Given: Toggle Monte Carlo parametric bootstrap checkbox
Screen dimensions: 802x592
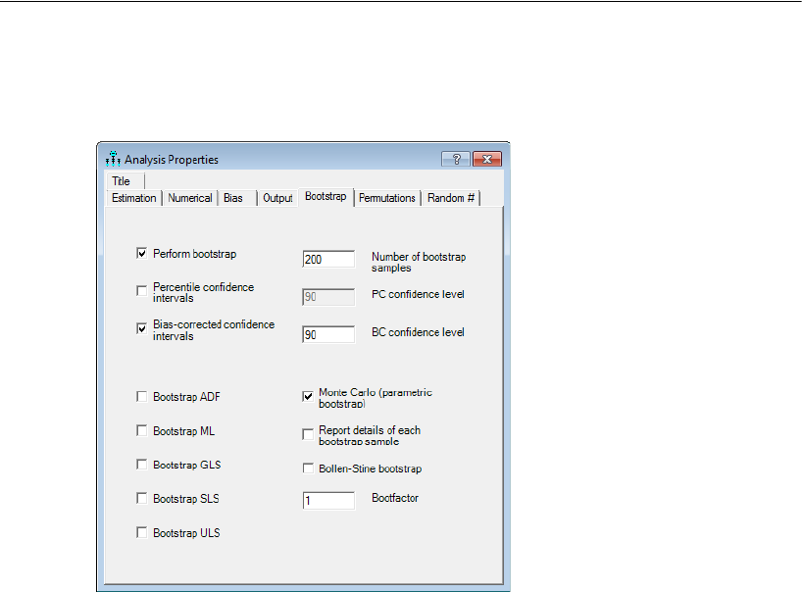Looking at the screenshot, I should (x=308, y=396).
